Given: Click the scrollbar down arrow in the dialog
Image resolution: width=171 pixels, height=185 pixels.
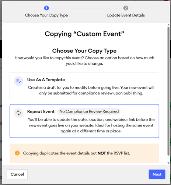Looking at the screenshot, I should (168, 163).
